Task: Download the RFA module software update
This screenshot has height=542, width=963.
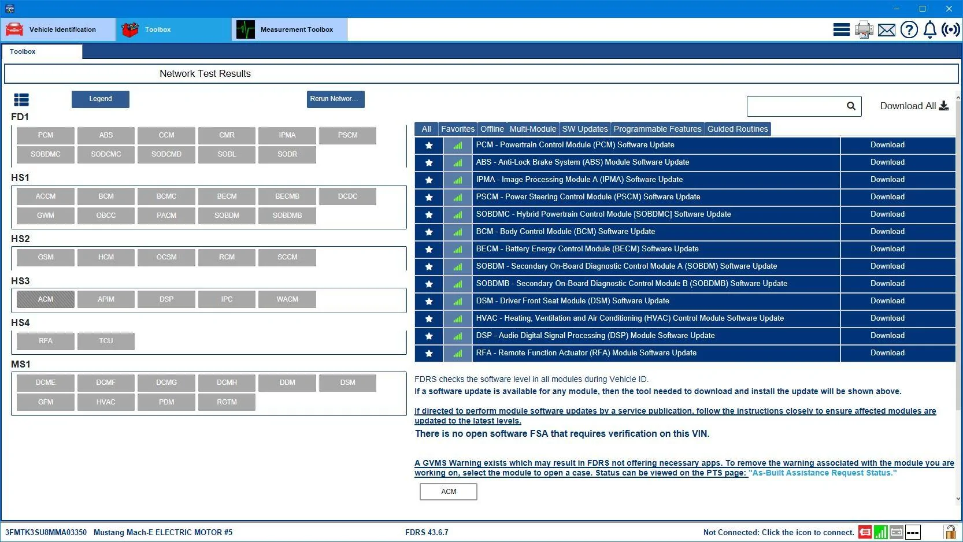Action: 887,353
